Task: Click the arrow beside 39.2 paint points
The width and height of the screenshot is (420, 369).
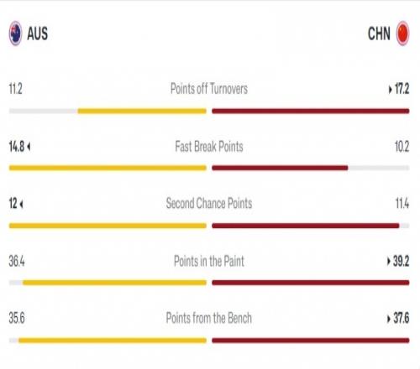Action: tap(389, 262)
